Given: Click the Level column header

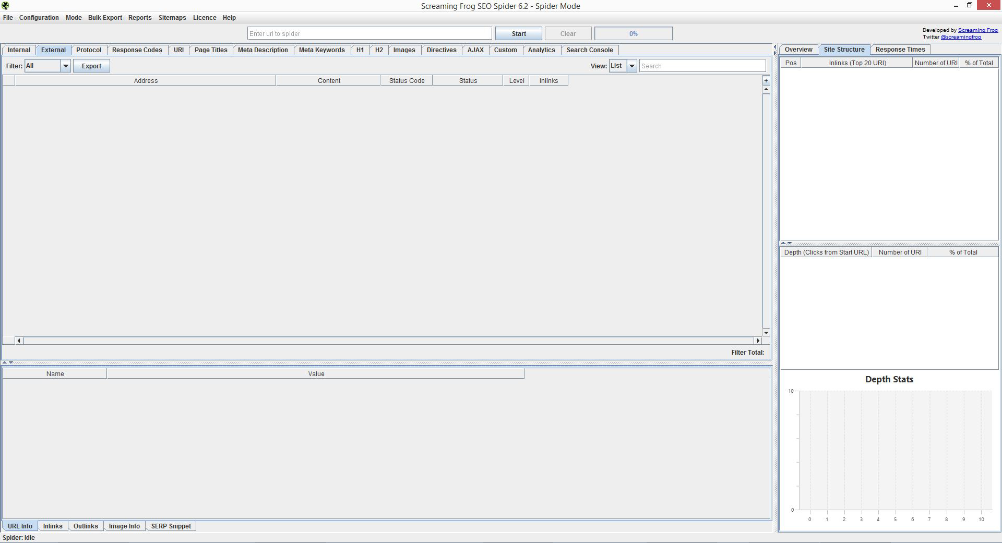Looking at the screenshot, I should point(516,81).
